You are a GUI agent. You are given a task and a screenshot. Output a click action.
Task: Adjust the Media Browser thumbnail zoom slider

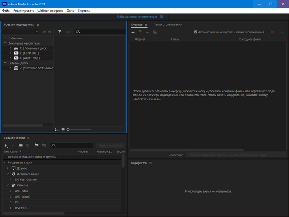tap(68, 129)
